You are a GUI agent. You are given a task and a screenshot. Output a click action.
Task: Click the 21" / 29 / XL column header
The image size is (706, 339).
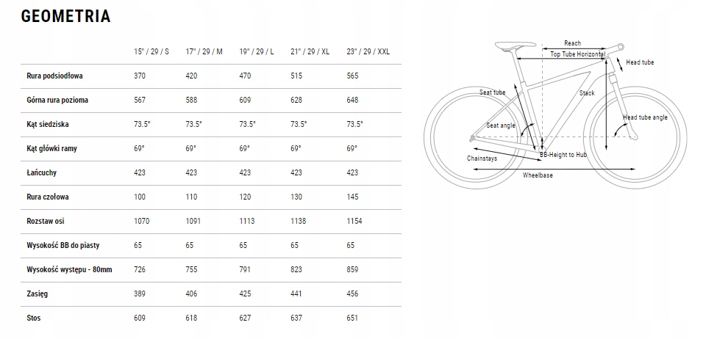310,51
